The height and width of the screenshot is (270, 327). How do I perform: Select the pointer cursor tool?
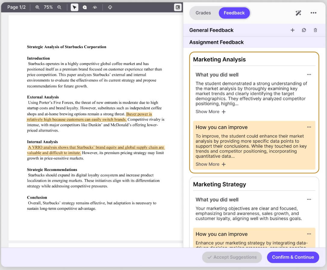coord(74,7)
